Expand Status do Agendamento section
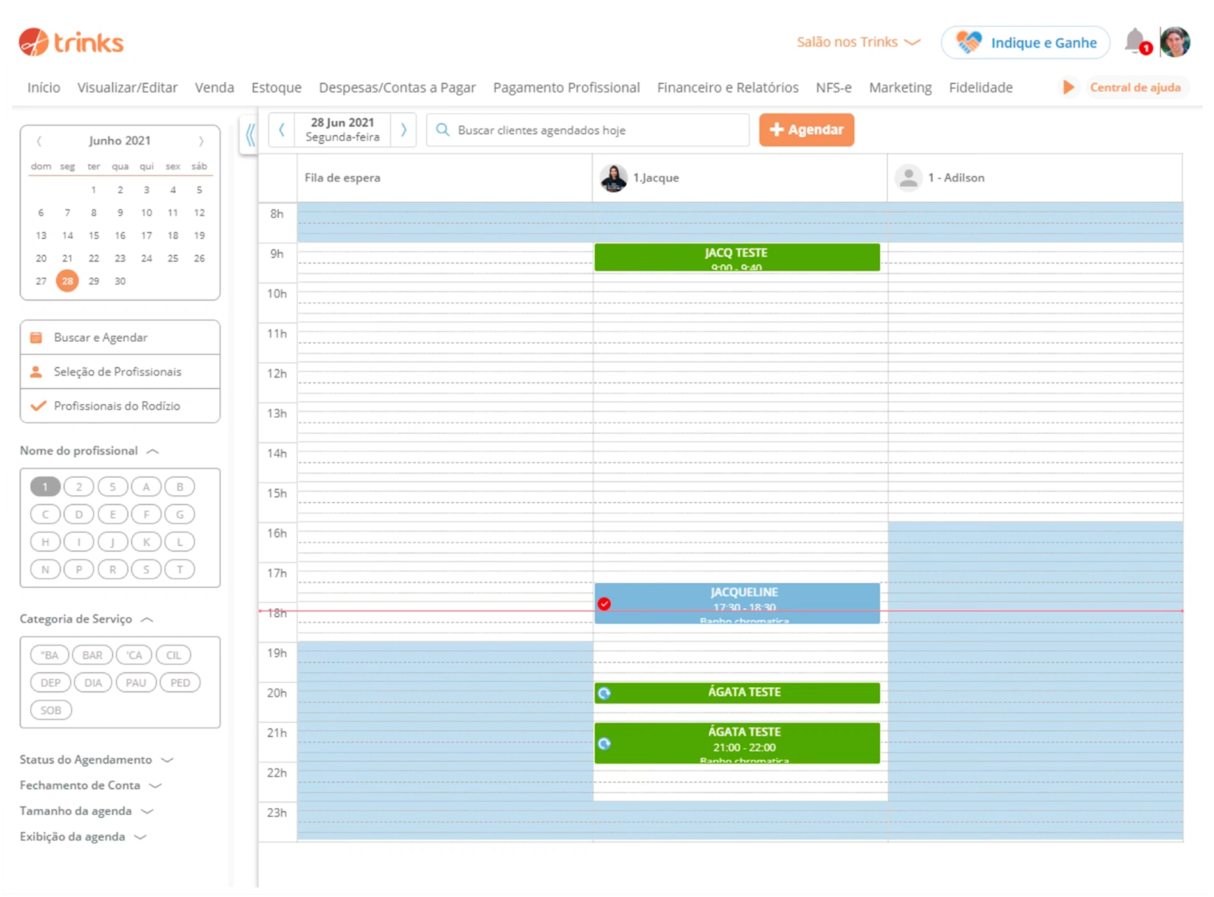Screen dimensions: 1214x897 coord(96,760)
